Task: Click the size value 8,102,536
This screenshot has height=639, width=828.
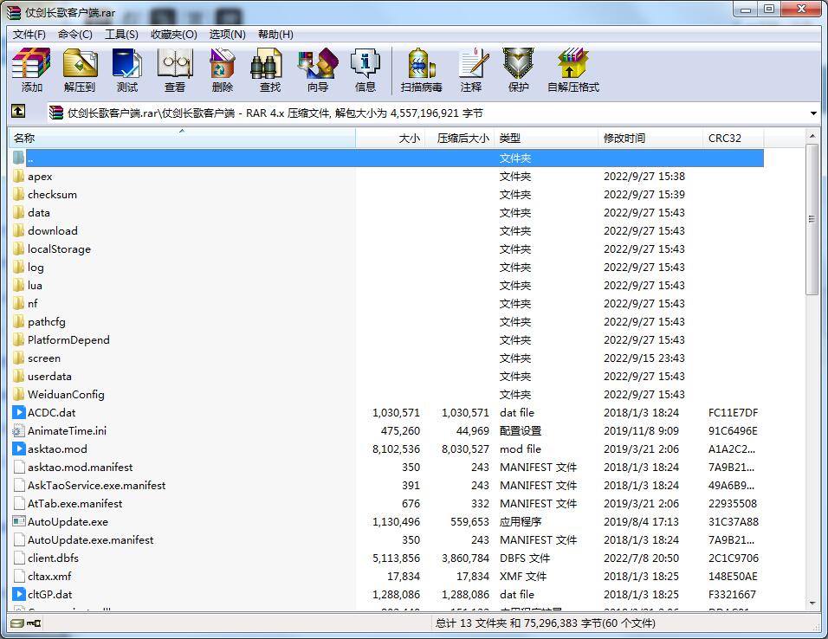Action: (396, 449)
